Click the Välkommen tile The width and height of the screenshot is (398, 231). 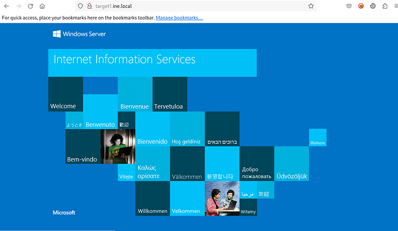click(x=187, y=164)
